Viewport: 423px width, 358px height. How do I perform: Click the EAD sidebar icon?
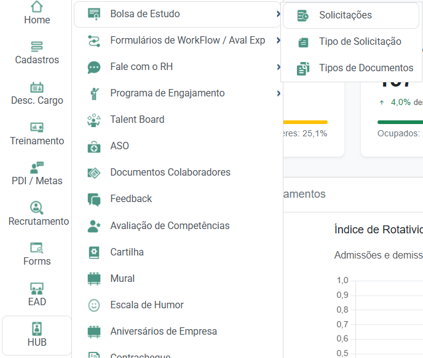point(37,288)
